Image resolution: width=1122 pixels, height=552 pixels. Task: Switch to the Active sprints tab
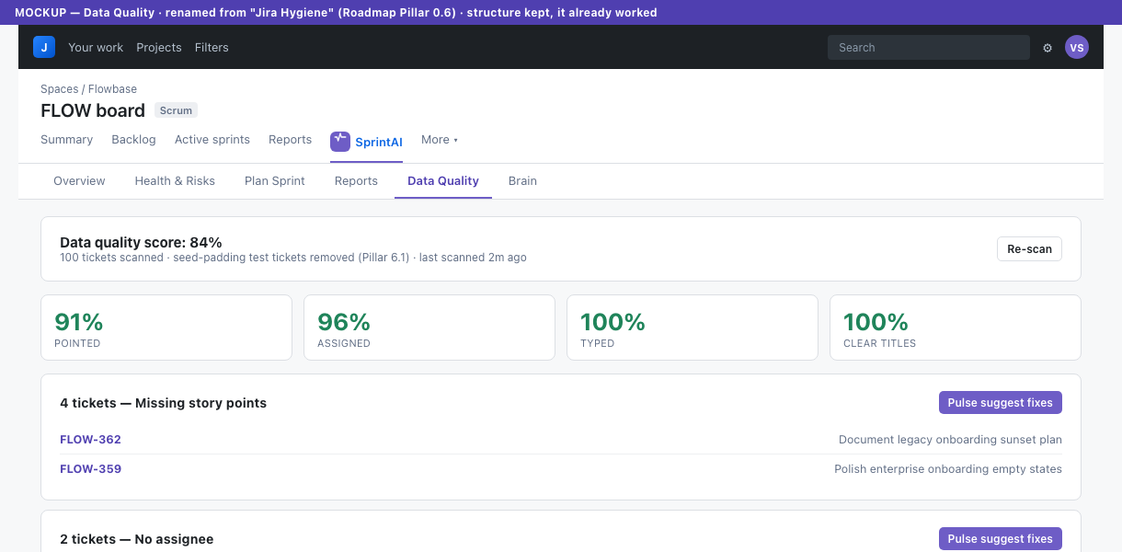click(x=212, y=140)
